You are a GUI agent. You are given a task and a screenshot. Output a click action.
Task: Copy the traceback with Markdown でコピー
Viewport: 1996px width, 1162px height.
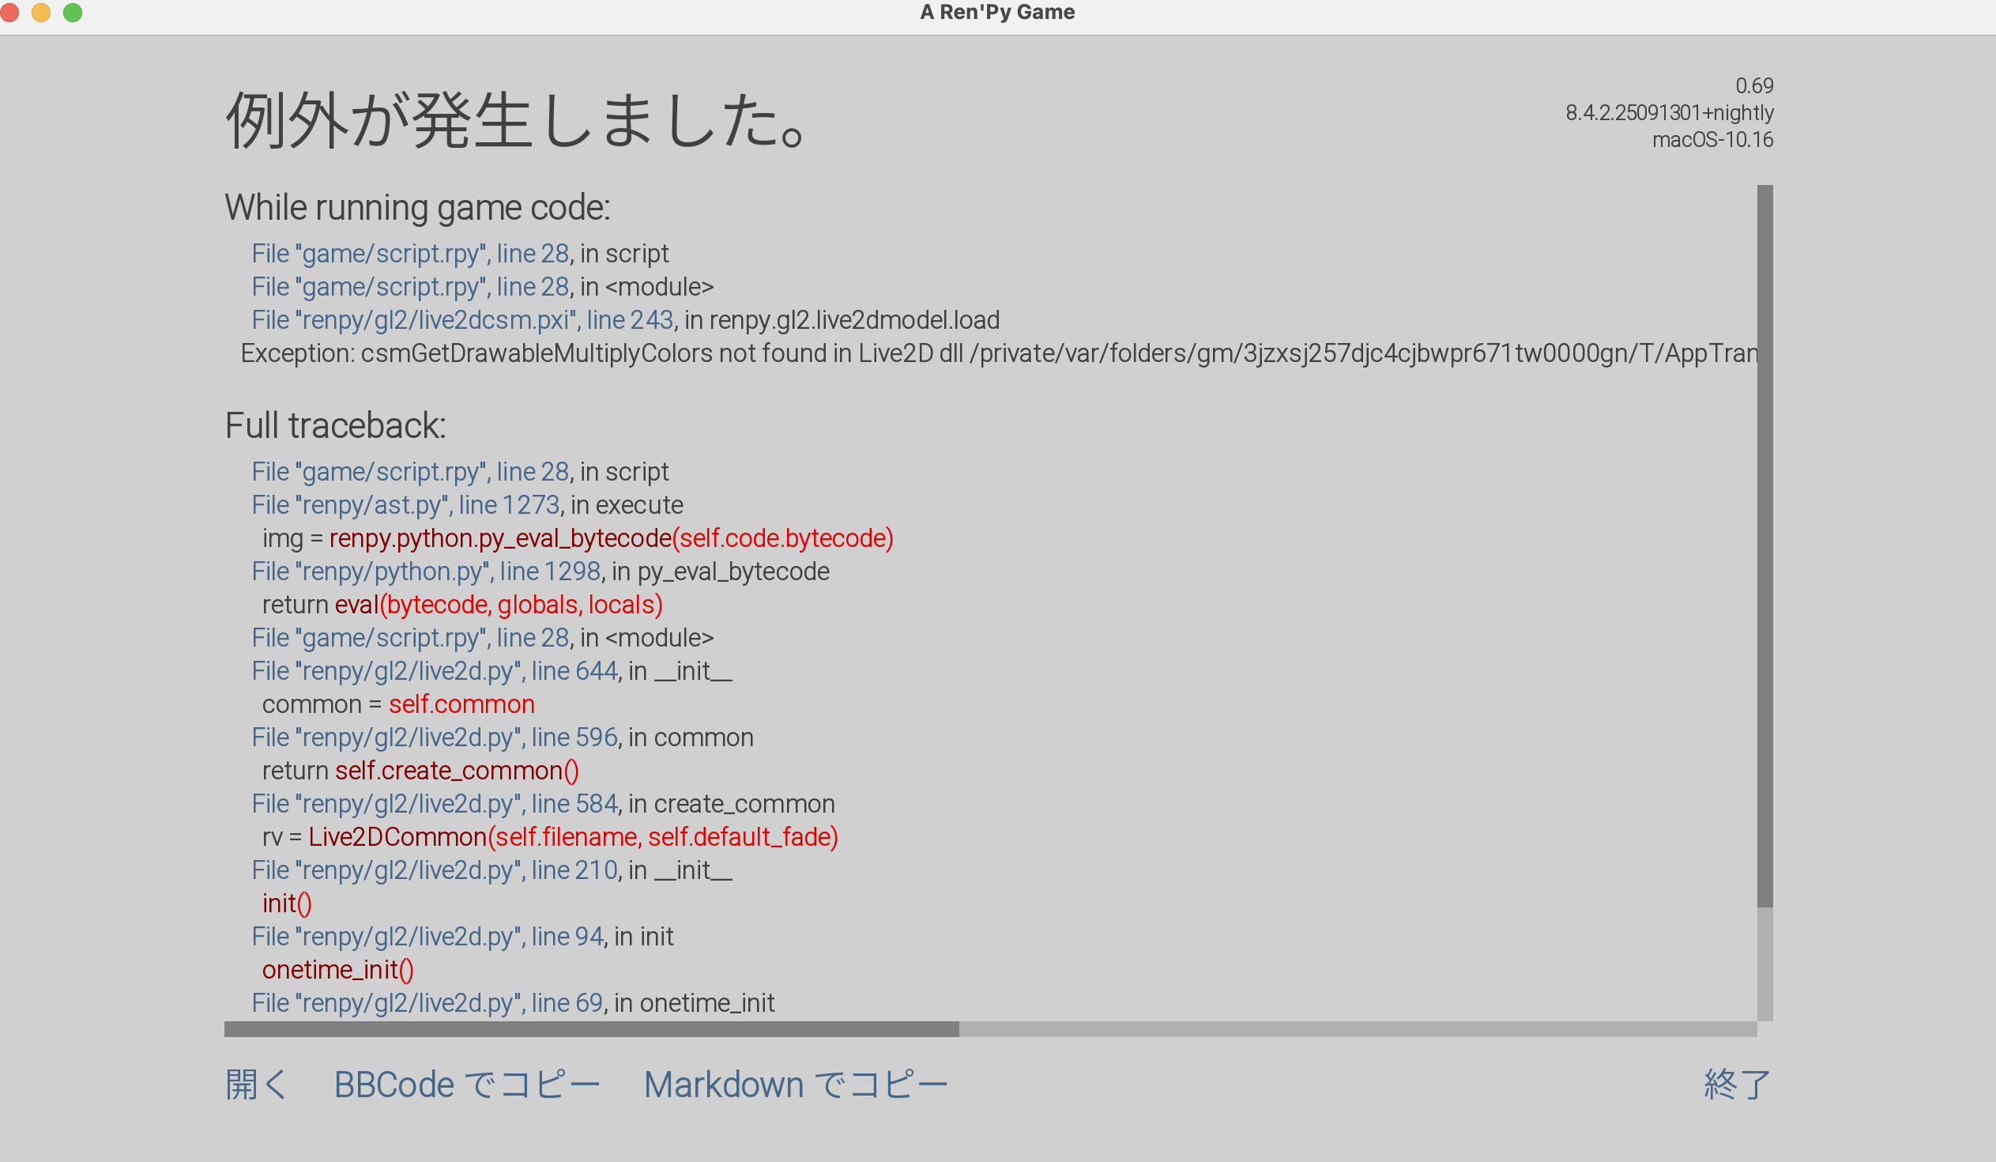tap(795, 1085)
